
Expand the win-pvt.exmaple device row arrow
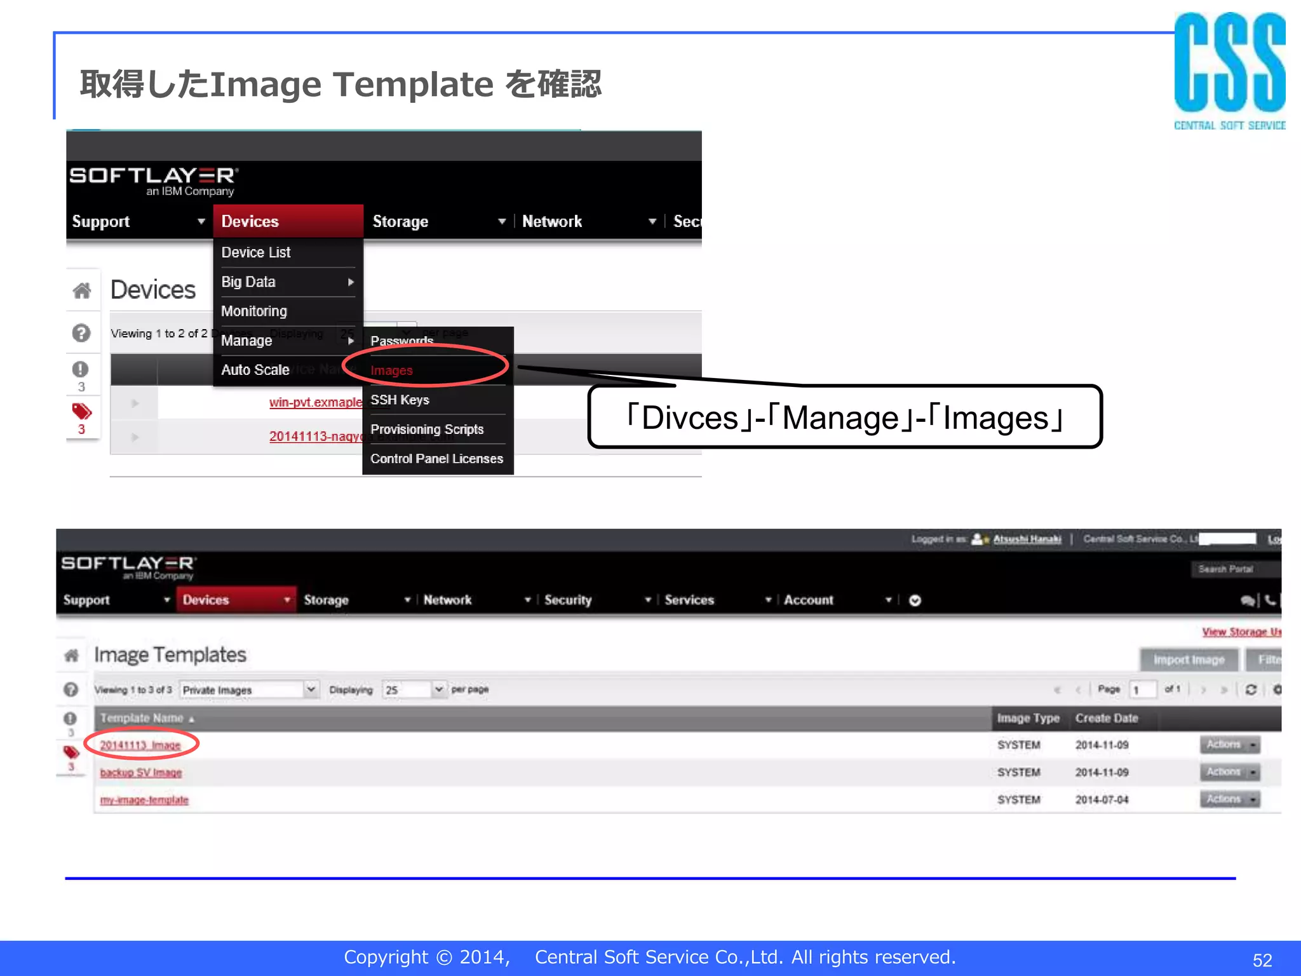click(135, 403)
